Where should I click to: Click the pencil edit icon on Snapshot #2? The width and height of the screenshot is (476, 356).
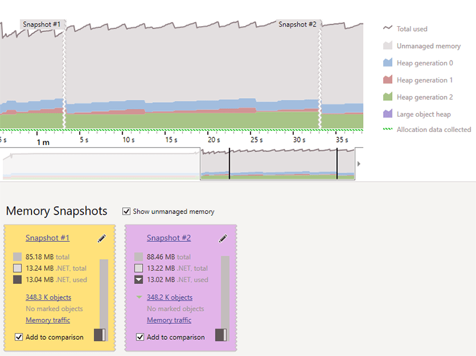pyautogui.click(x=223, y=238)
